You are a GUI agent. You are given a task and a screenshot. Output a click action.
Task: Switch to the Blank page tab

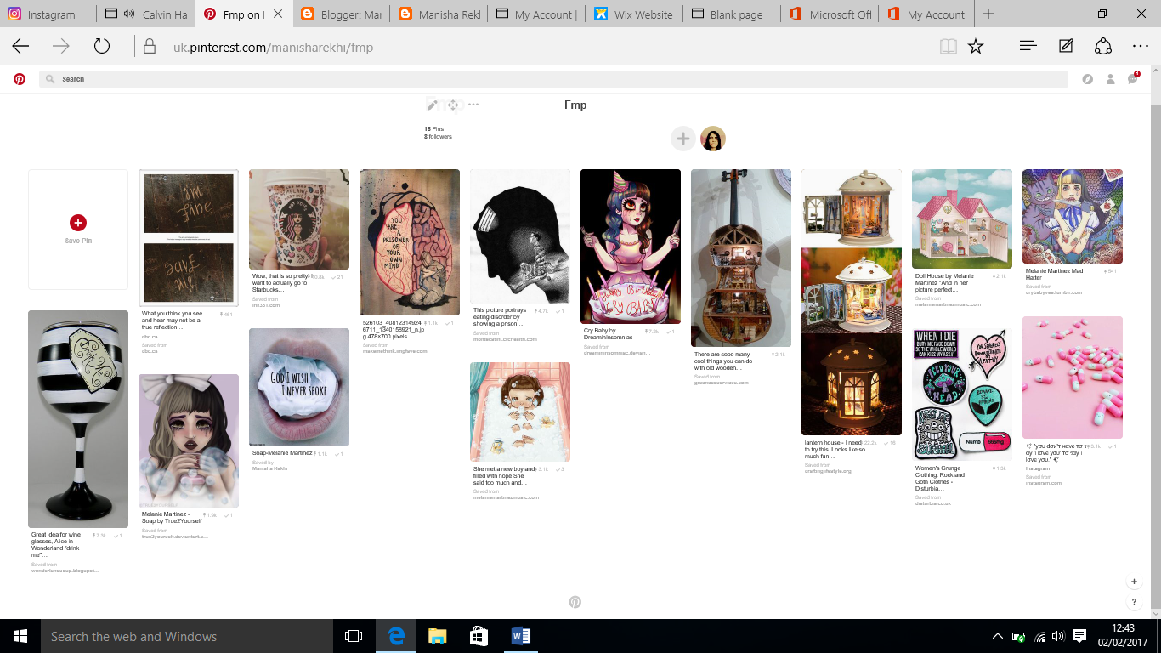pyautogui.click(x=733, y=14)
